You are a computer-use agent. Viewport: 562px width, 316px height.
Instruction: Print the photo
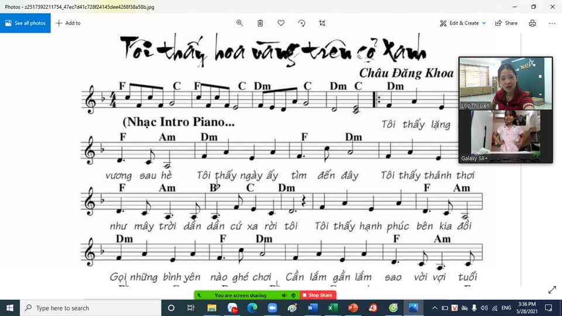click(533, 23)
